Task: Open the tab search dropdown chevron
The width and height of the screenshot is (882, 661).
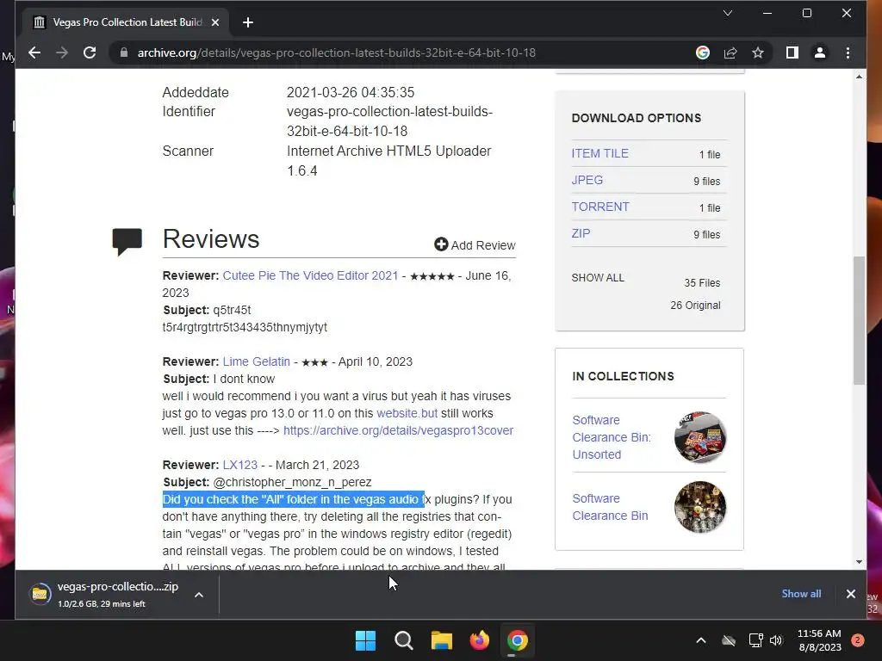Action: coord(727,13)
